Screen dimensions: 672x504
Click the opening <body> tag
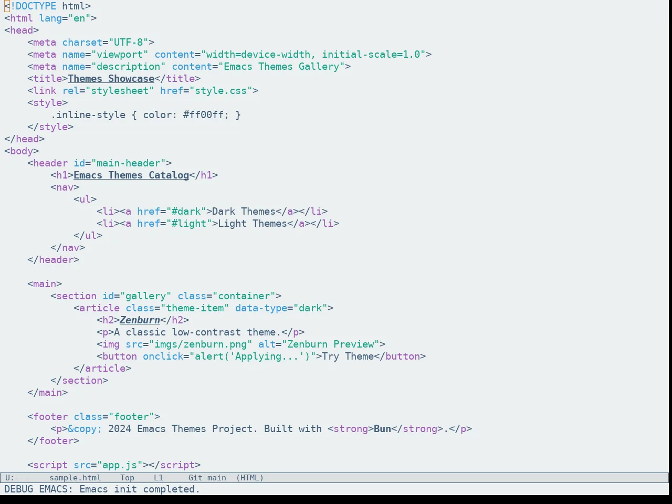(x=22, y=151)
